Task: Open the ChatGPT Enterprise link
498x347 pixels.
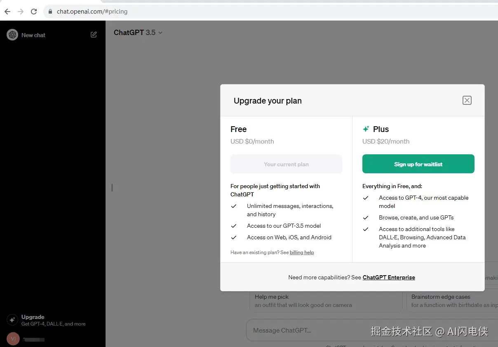Action: pos(389,277)
